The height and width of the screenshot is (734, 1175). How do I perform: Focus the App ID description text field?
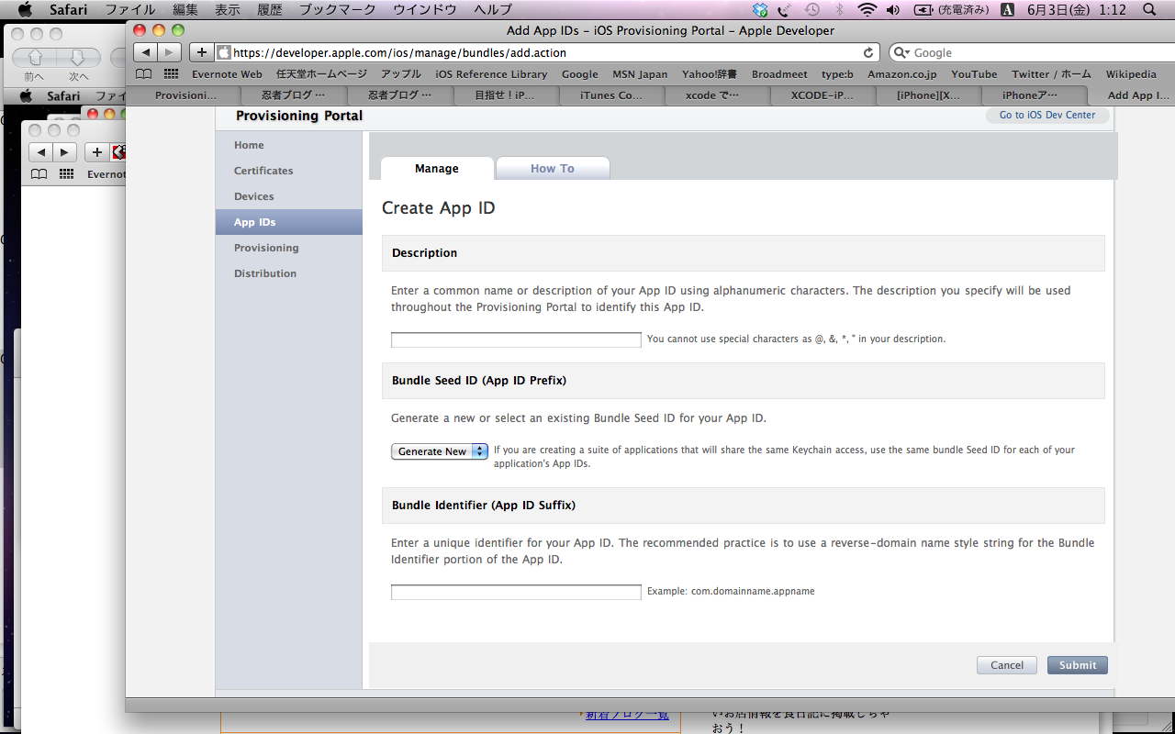[516, 339]
